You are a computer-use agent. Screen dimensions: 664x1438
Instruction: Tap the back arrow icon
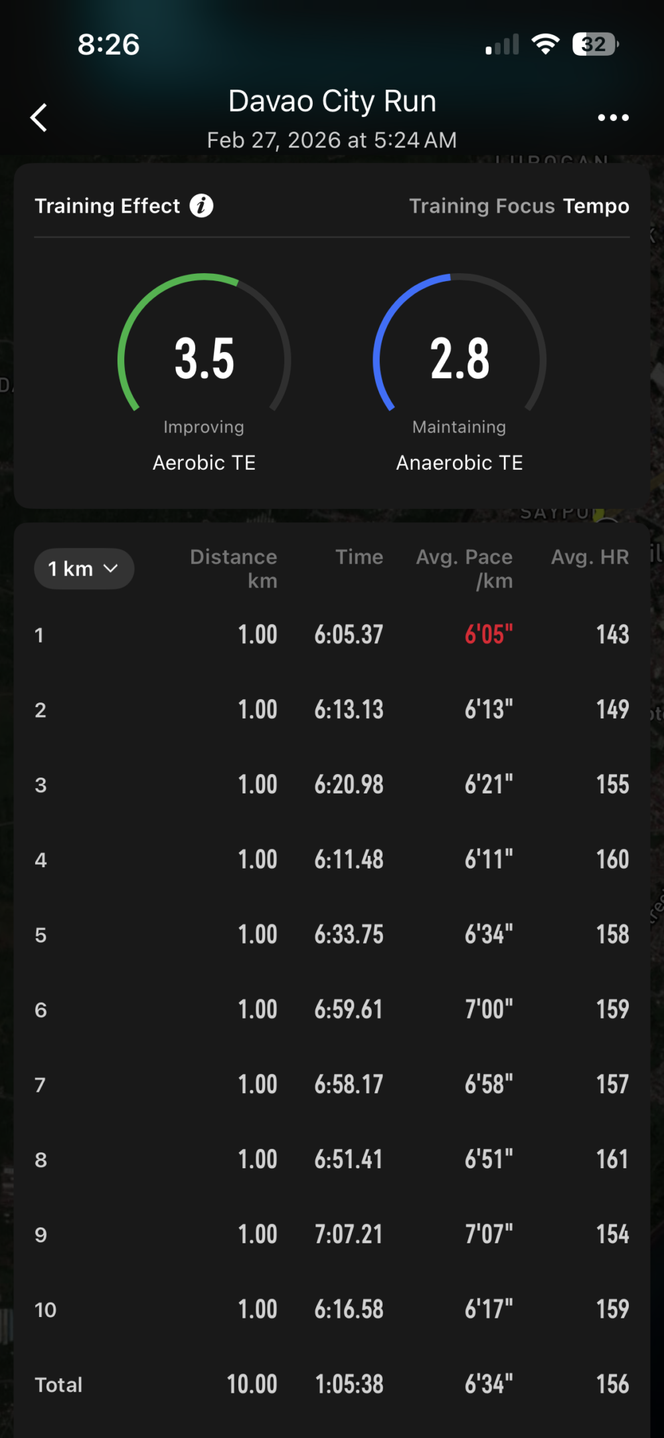click(x=39, y=118)
